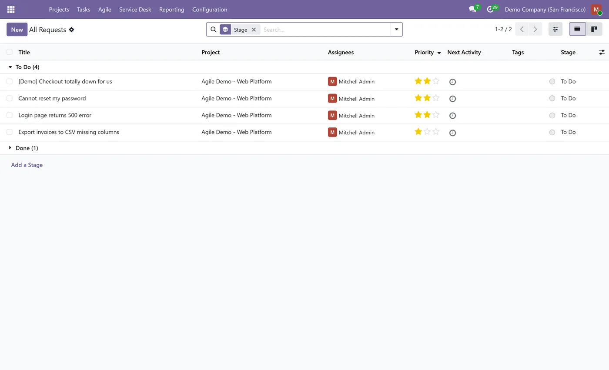
Task: Click activity clock for Checkout totally down row
Action: [x=452, y=82]
